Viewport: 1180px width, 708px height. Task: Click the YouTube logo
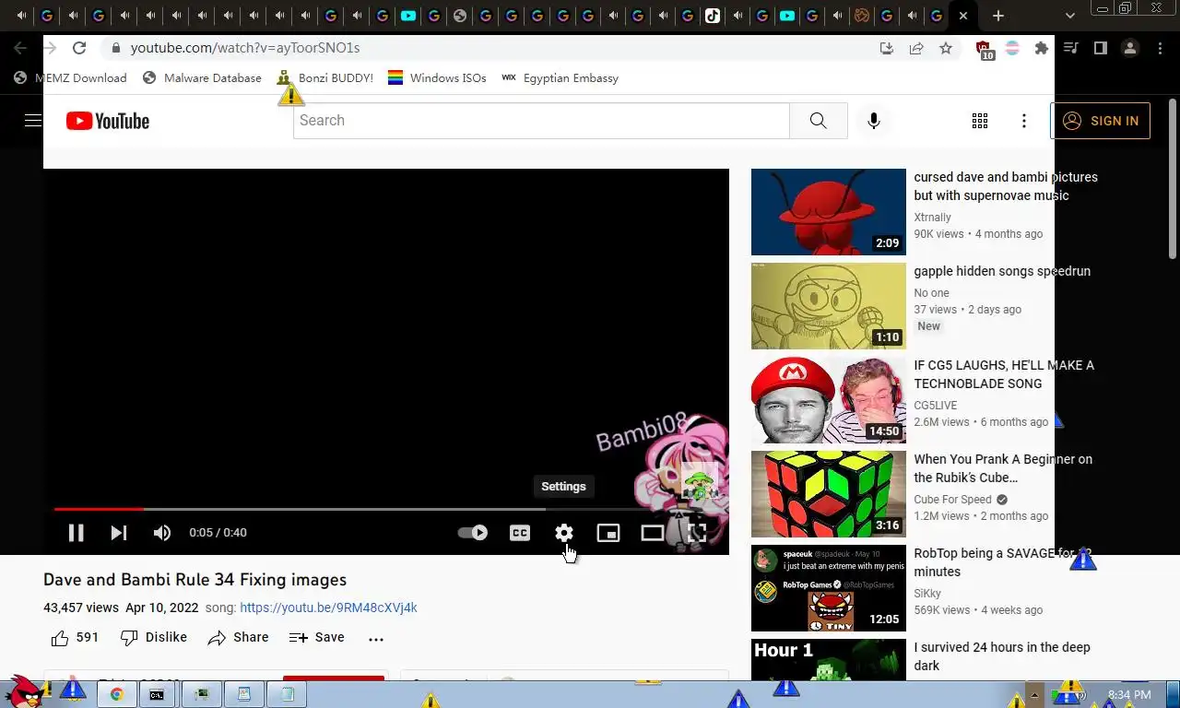108,121
